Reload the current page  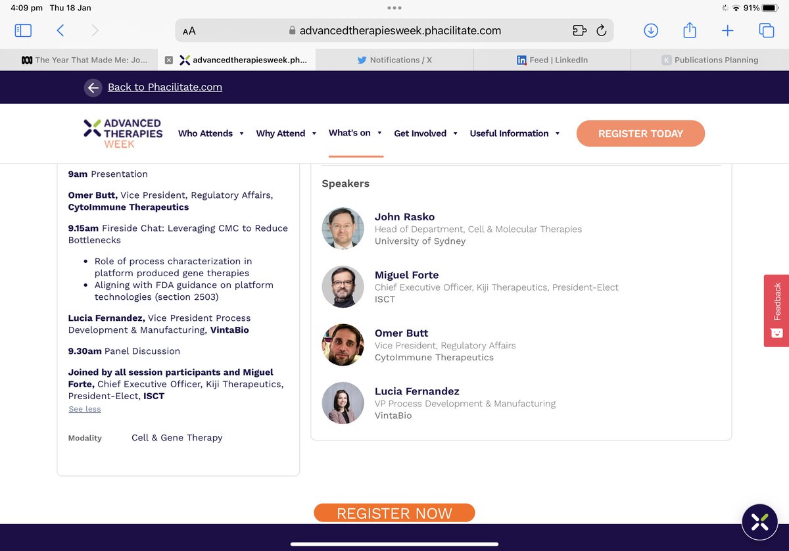(601, 30)
